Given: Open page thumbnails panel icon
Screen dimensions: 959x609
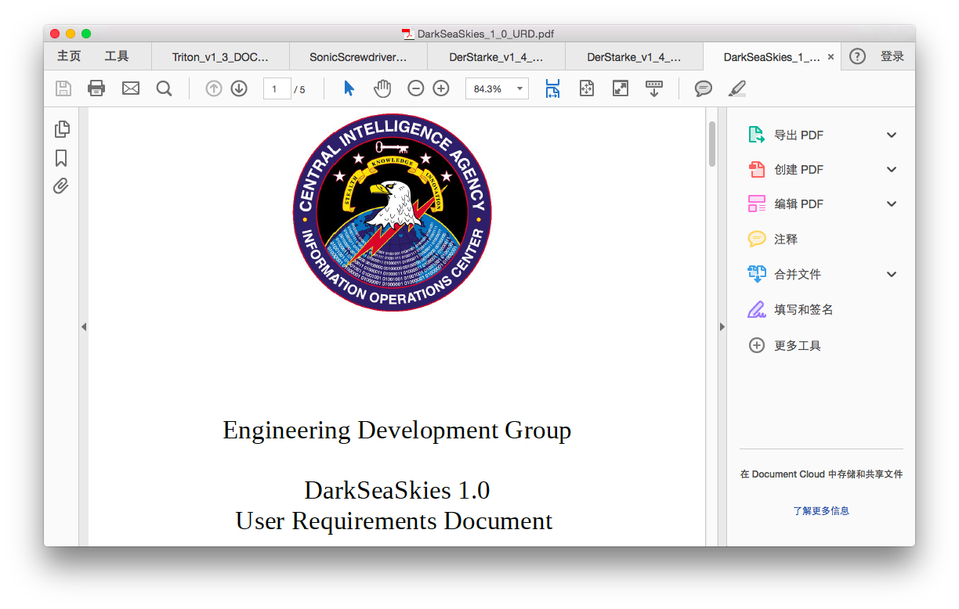Looking at the screenshot, I should coord(62,129).
